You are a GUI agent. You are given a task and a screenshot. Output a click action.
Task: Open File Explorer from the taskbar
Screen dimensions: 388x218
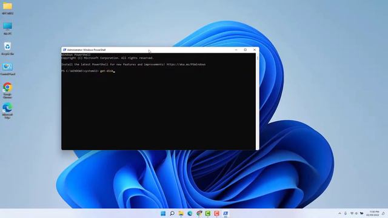pyautogui.click(x=181, y=213)
